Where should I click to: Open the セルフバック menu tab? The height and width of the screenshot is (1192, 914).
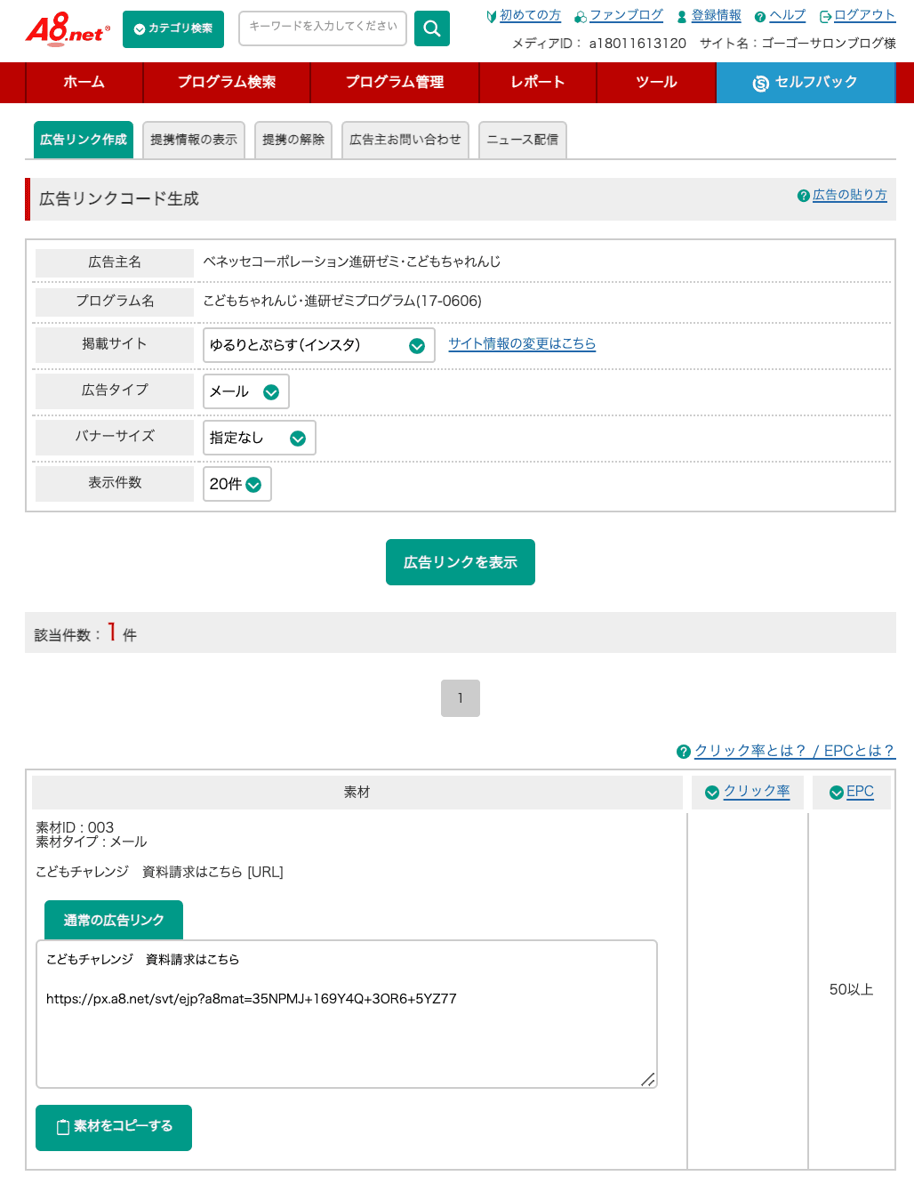[806, 83]
